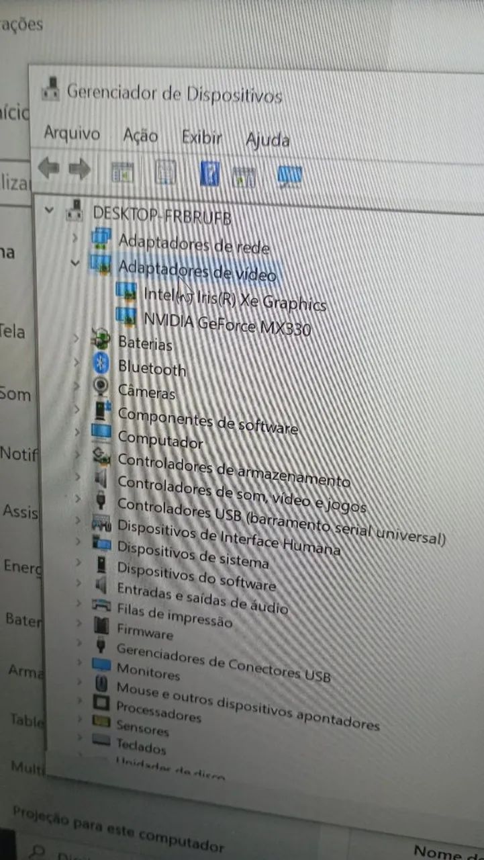Select the Firmware row
Viewport: 484px width, 860px height.
click(x=144, y=631)
